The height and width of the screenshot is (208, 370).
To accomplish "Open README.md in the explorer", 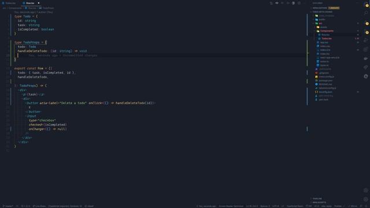I will [325, 84].
